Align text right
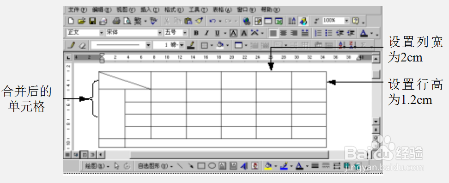 click(x=294, y=33)
